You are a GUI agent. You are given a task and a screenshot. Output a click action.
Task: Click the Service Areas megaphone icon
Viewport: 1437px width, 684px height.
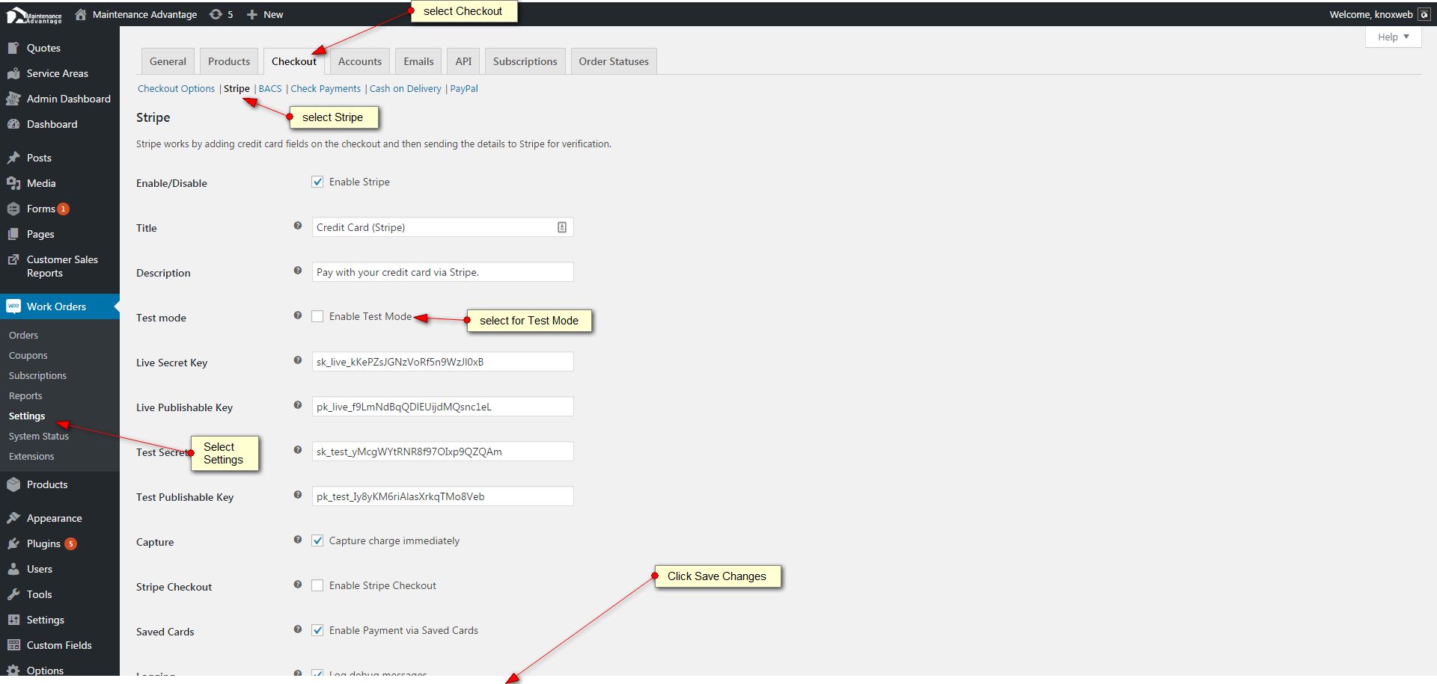[13, 73]
